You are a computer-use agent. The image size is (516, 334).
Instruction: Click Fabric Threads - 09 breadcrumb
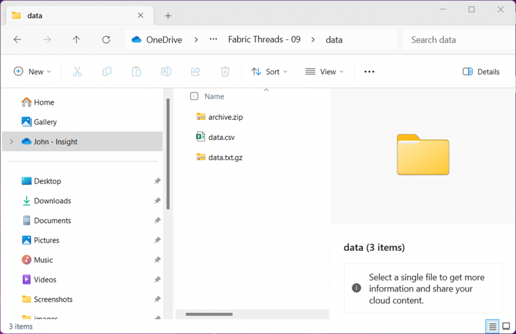click(x=264, y=39)
